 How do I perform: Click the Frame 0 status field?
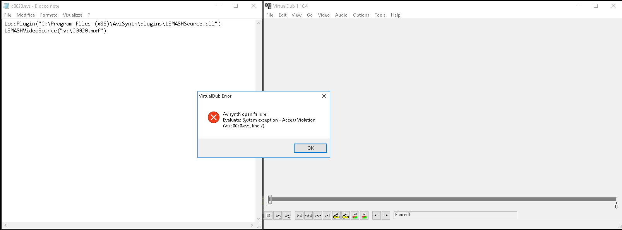[x=456, y=215]
